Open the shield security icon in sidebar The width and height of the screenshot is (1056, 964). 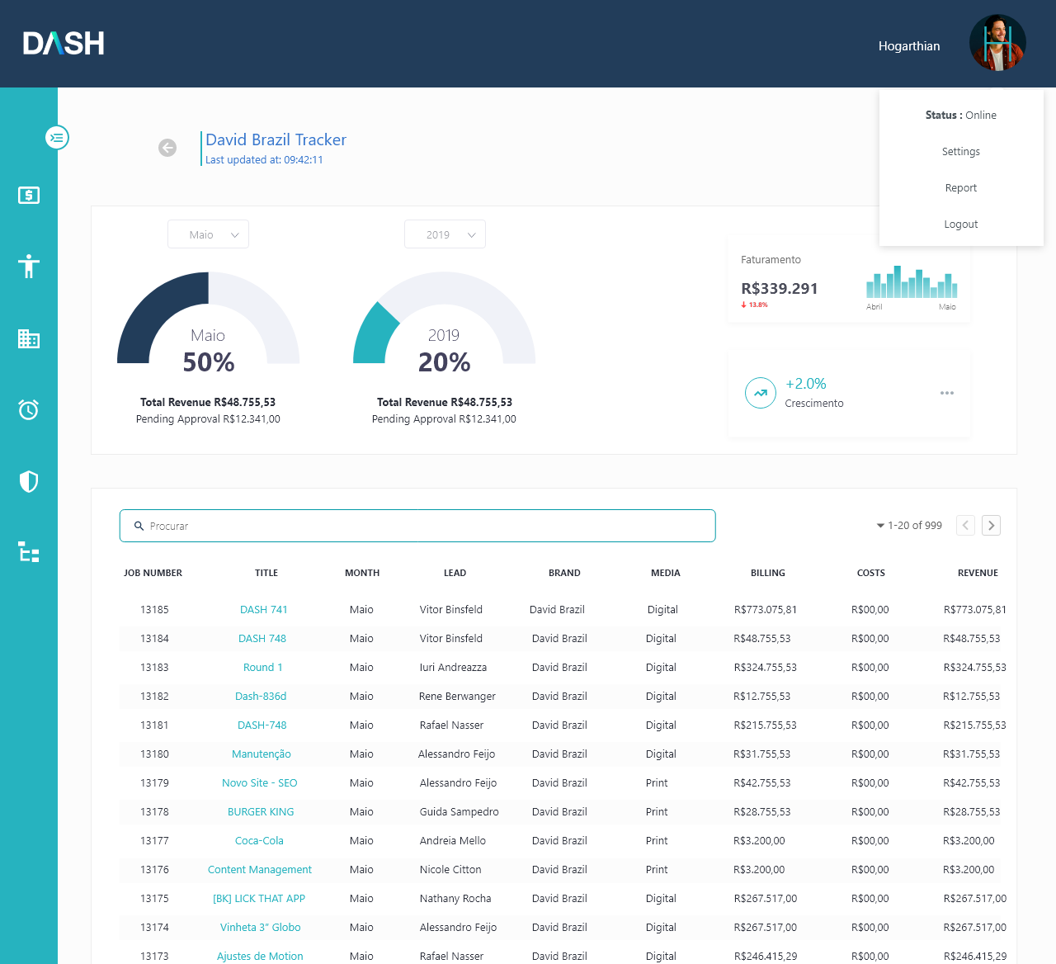tap(29, 481)
